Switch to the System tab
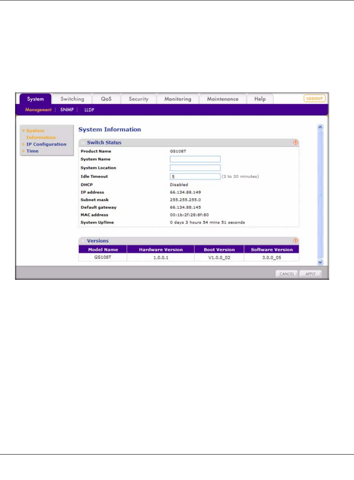The height and width of the screenshot is (480, 354). [36, 99]
